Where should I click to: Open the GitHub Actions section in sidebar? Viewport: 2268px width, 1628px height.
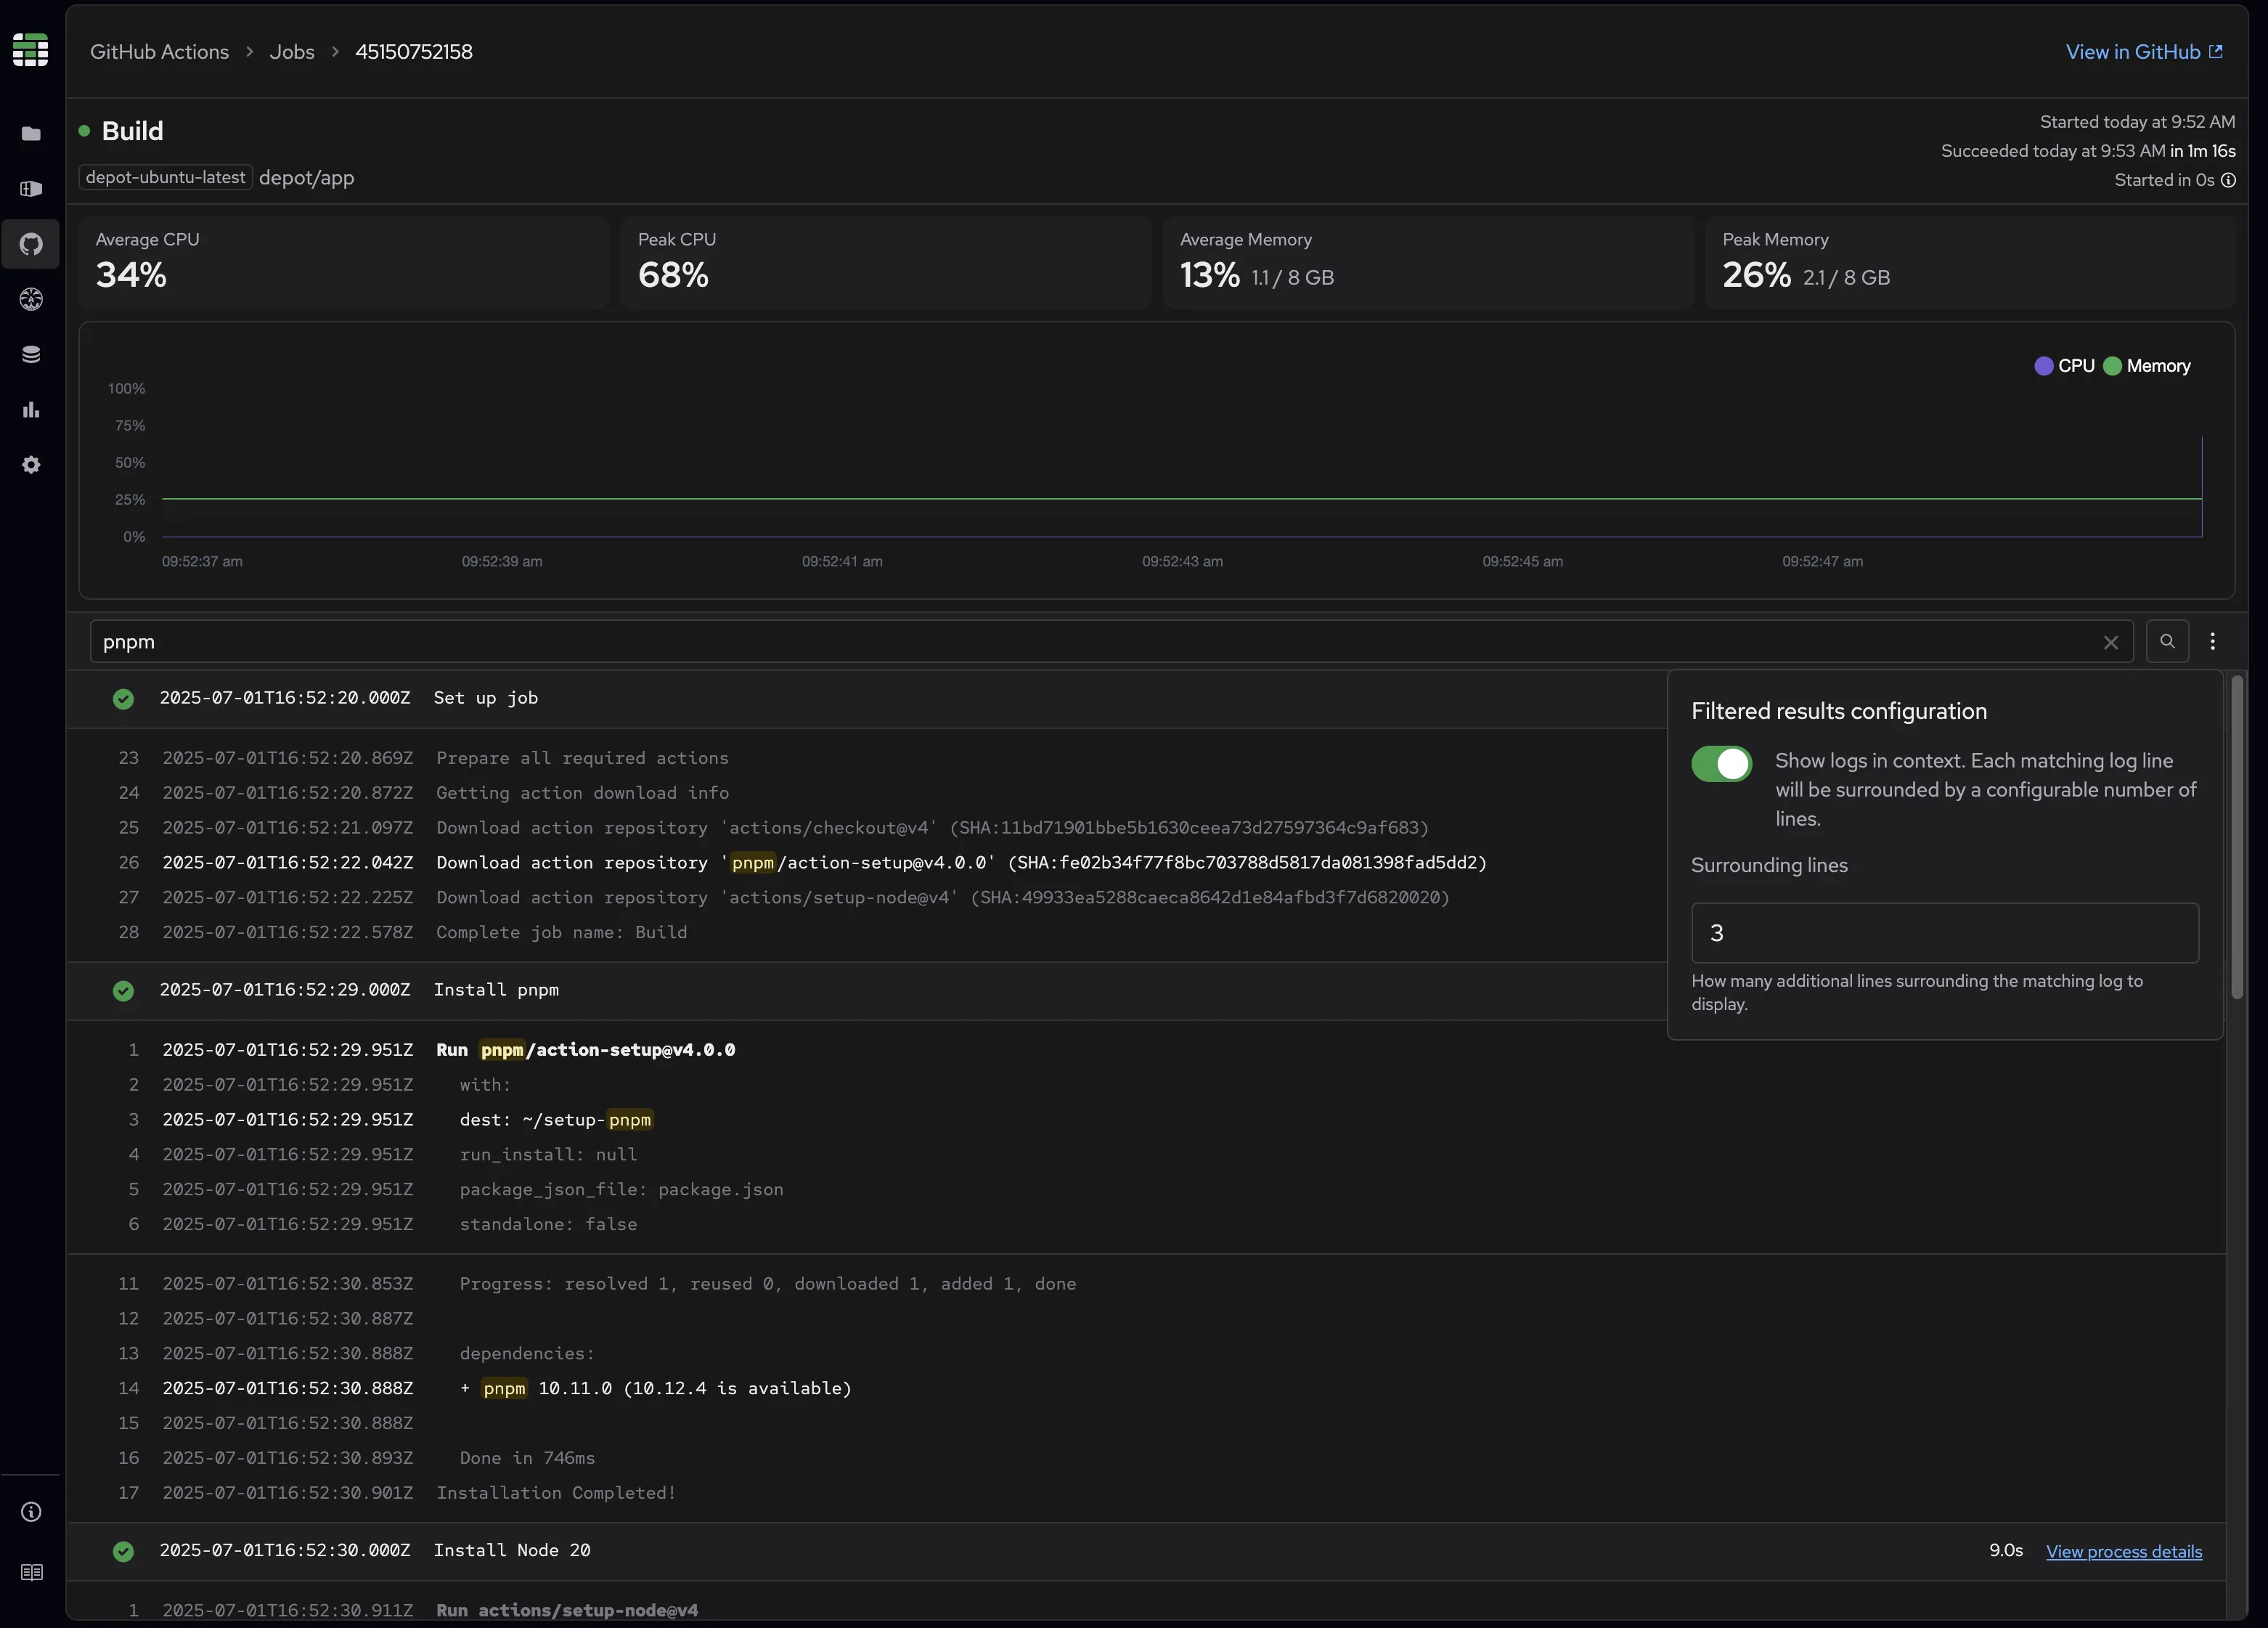tap(31, 245)
